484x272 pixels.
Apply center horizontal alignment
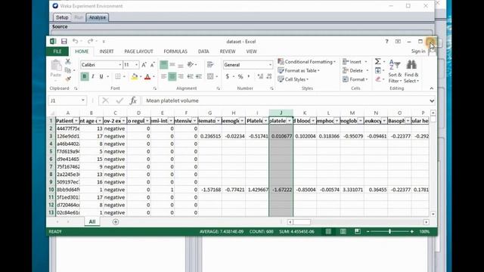(172, 76)
